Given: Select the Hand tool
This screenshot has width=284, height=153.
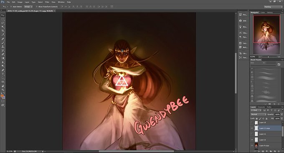Looking at the screenshot, I should point(3,86).
